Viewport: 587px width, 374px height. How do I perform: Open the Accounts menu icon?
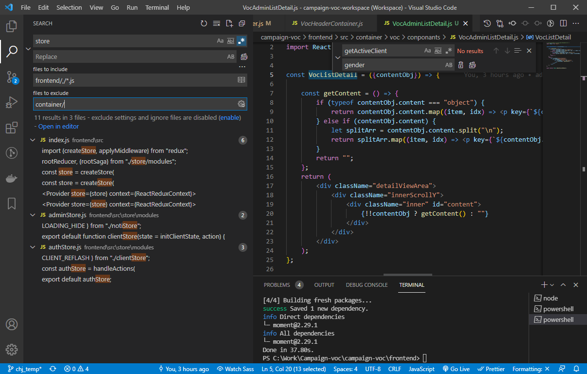(x=12, y=324)
